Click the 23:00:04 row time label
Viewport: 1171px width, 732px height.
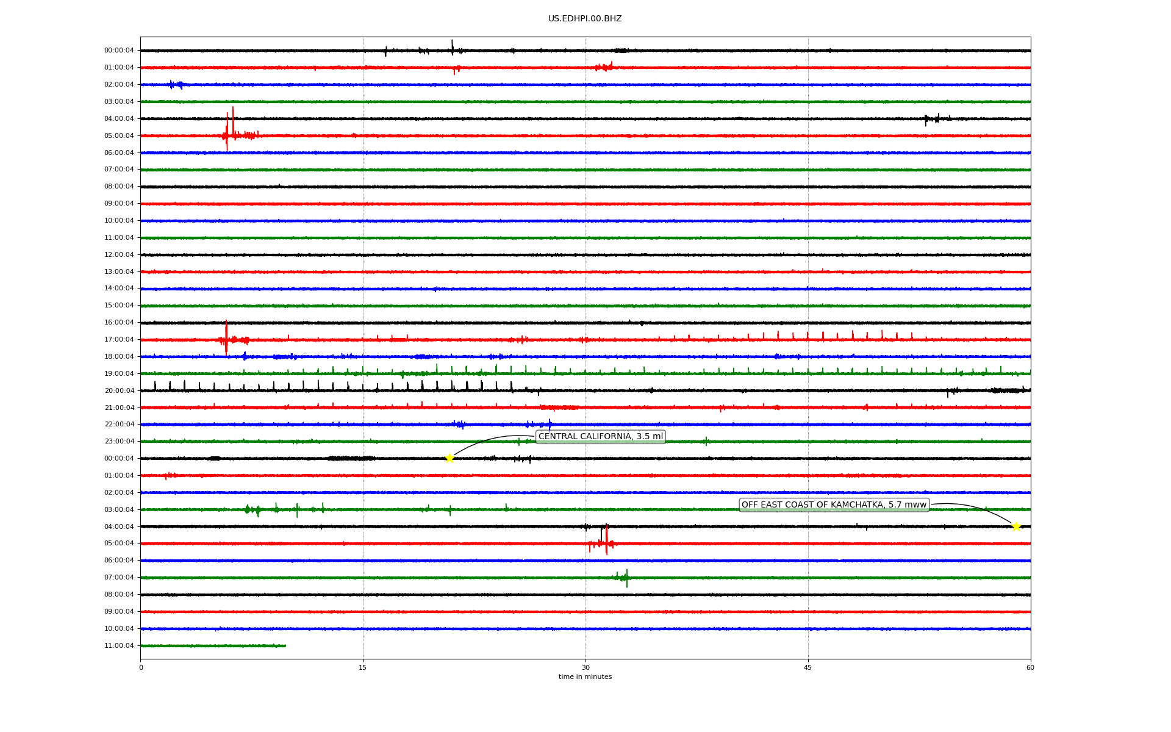[119, 441]
